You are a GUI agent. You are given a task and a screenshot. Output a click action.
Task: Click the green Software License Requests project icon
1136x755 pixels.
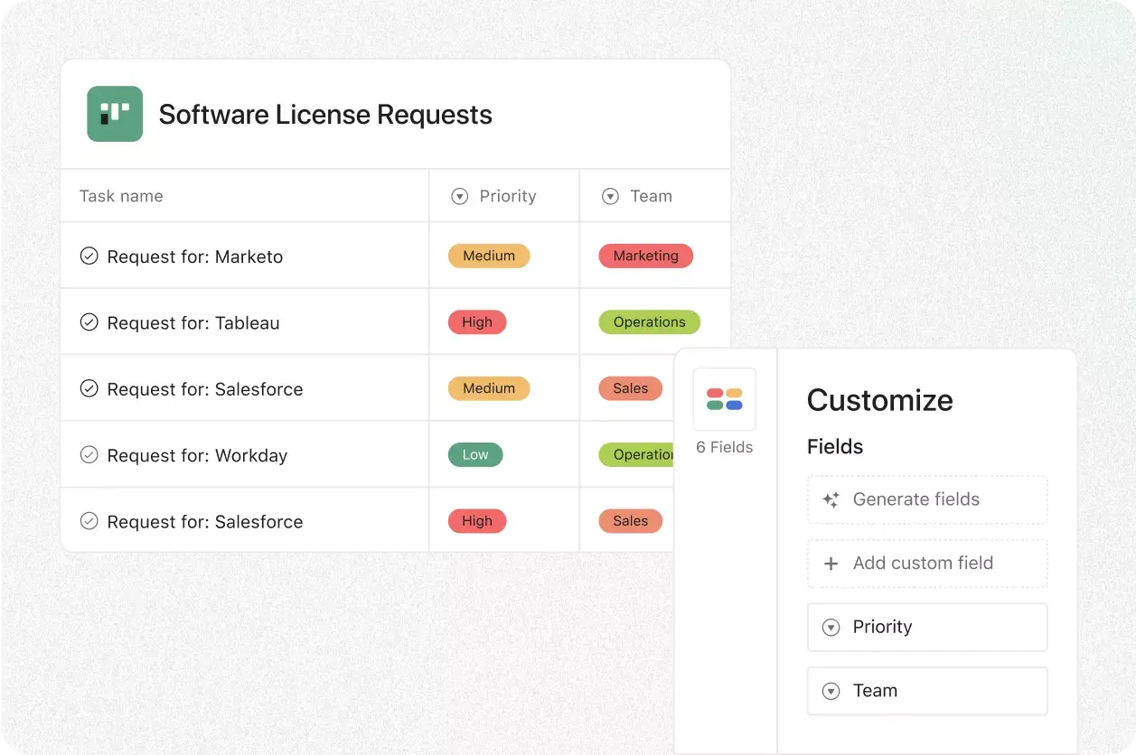tap(115, 114)
